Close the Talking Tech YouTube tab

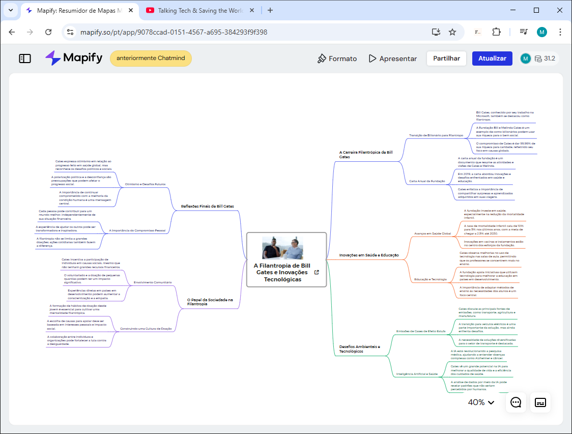pyautogui.click(x=252, y=11)
